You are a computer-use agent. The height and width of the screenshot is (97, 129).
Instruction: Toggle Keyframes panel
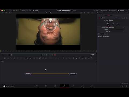104,11
